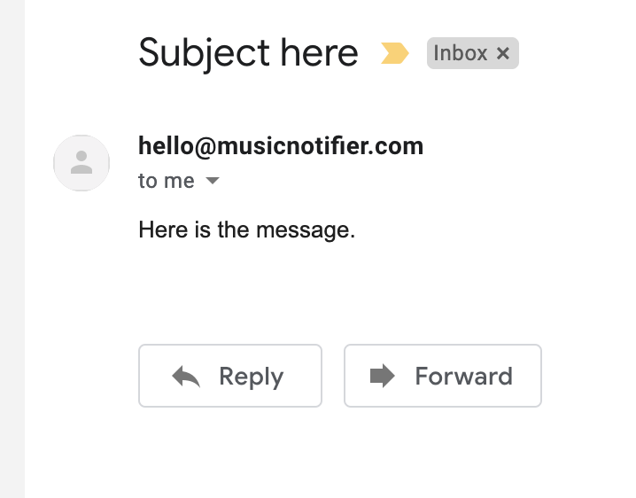Expand recipient details arrow beside "to me"

212,182
